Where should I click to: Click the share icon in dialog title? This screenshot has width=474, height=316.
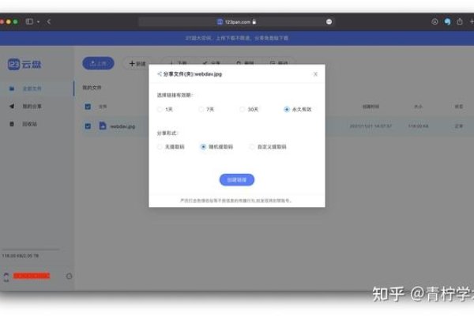pos(160,73)
